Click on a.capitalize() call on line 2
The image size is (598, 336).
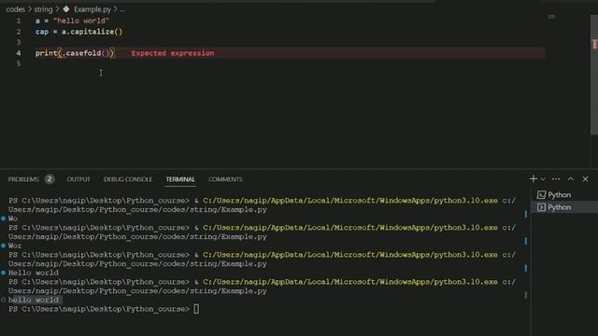pos(92,32)
